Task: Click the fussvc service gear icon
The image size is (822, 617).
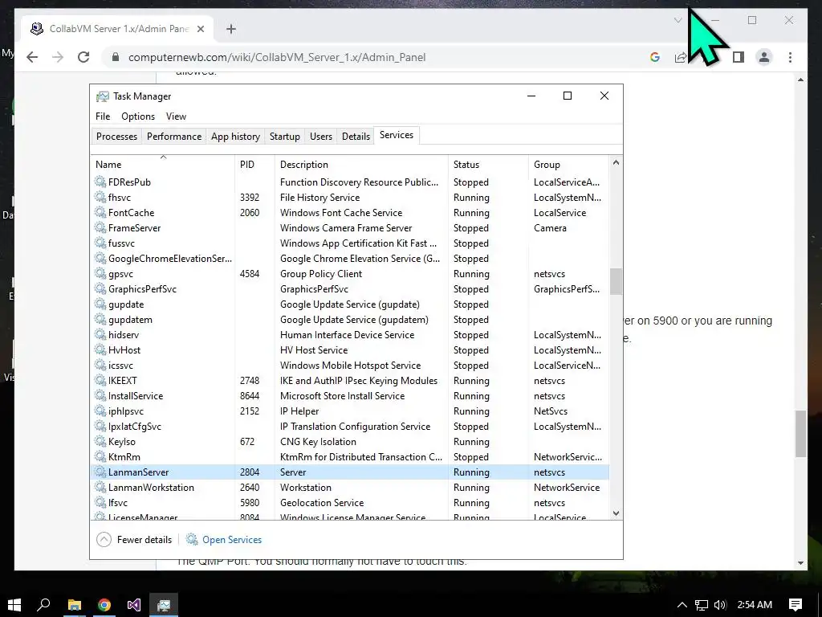Action: point(100,243)
